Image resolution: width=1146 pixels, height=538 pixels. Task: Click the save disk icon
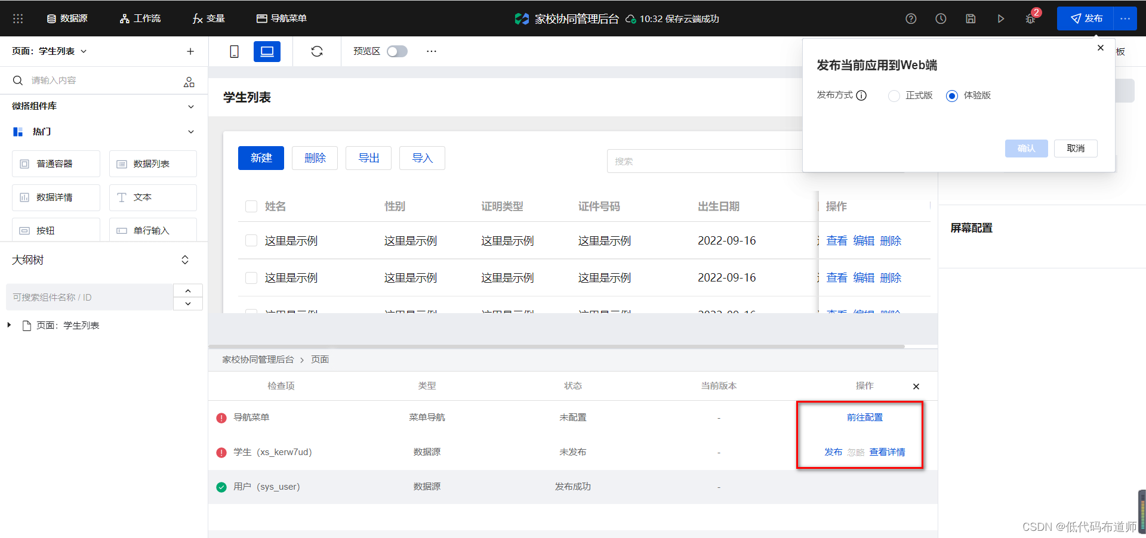(971, 18)
